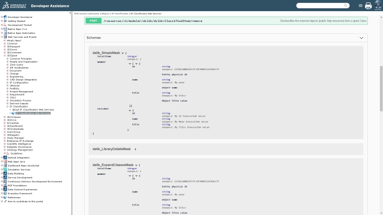
Task: Click the Simulation Services icon
Action: [5, 170]
